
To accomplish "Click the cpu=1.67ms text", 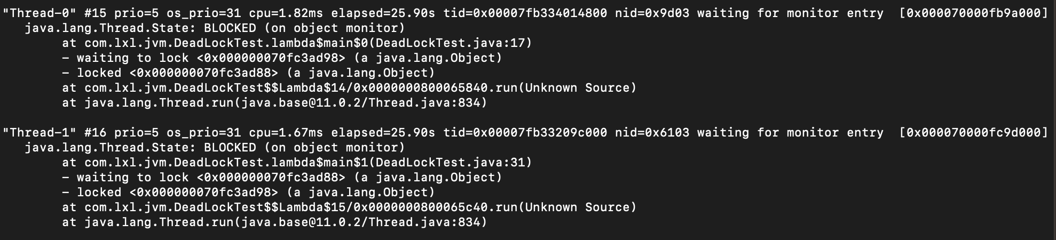I will point(286,132).
